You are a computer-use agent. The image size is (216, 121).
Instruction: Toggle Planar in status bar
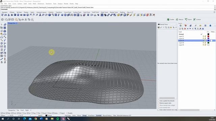pyautogui.click(x=79, y=116)
